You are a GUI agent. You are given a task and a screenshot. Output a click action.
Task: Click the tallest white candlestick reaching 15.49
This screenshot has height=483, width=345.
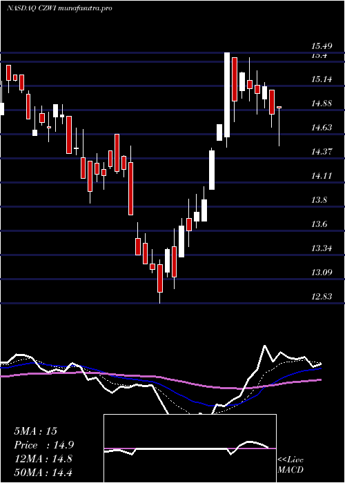(x=227, y=95)
